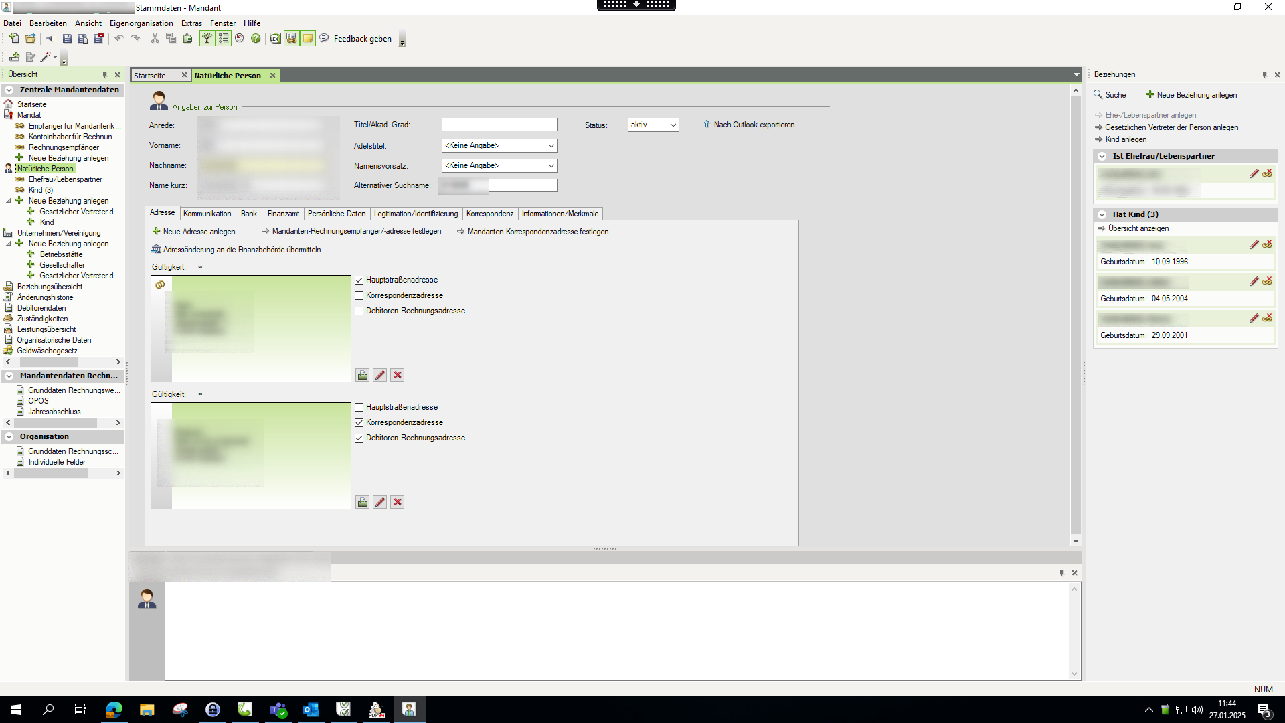Image resolution: width=1285 pixels, height=723 pixels.
Task: Open the Eigenorganisation menu
Action: (141, 23)
